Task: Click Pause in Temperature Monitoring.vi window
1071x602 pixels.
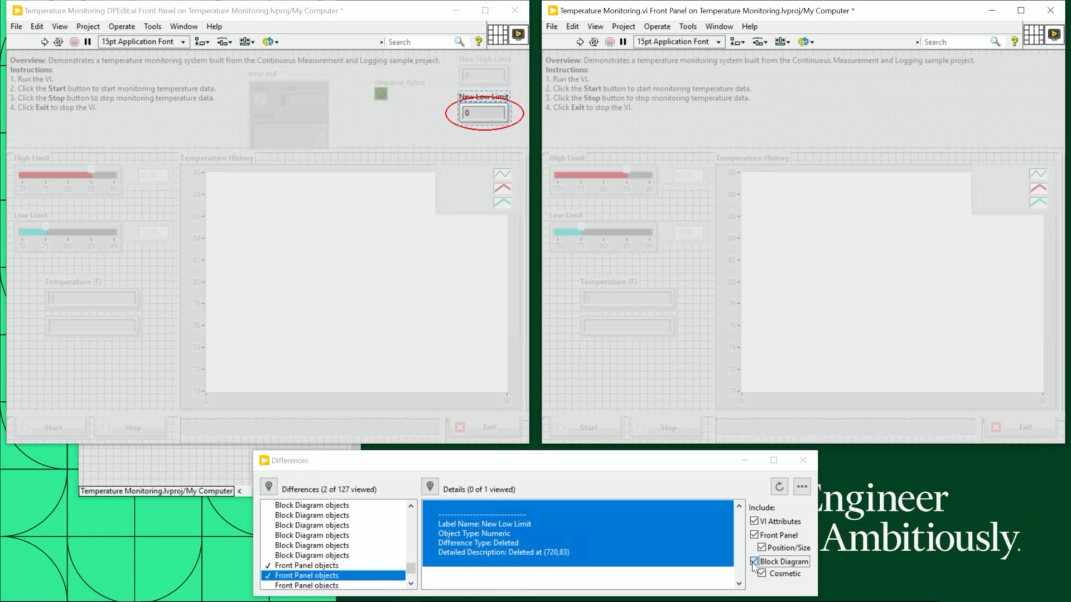Action: click(623, 42)
